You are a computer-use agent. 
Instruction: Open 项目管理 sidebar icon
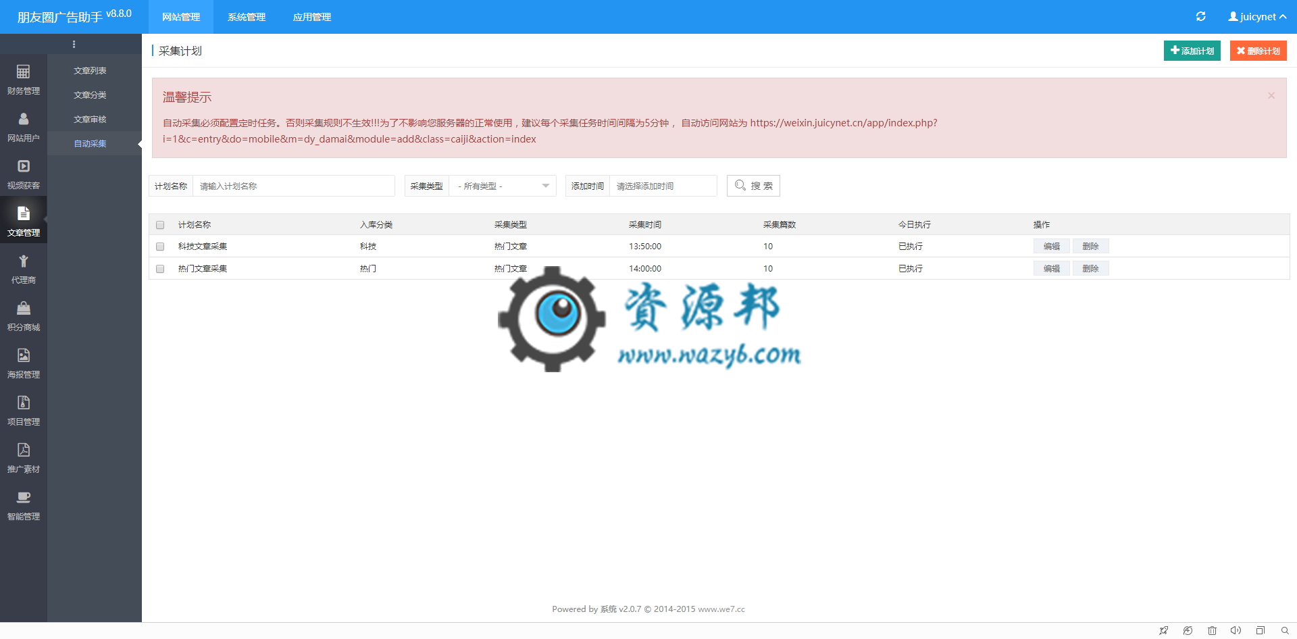[x=24, y=409]
